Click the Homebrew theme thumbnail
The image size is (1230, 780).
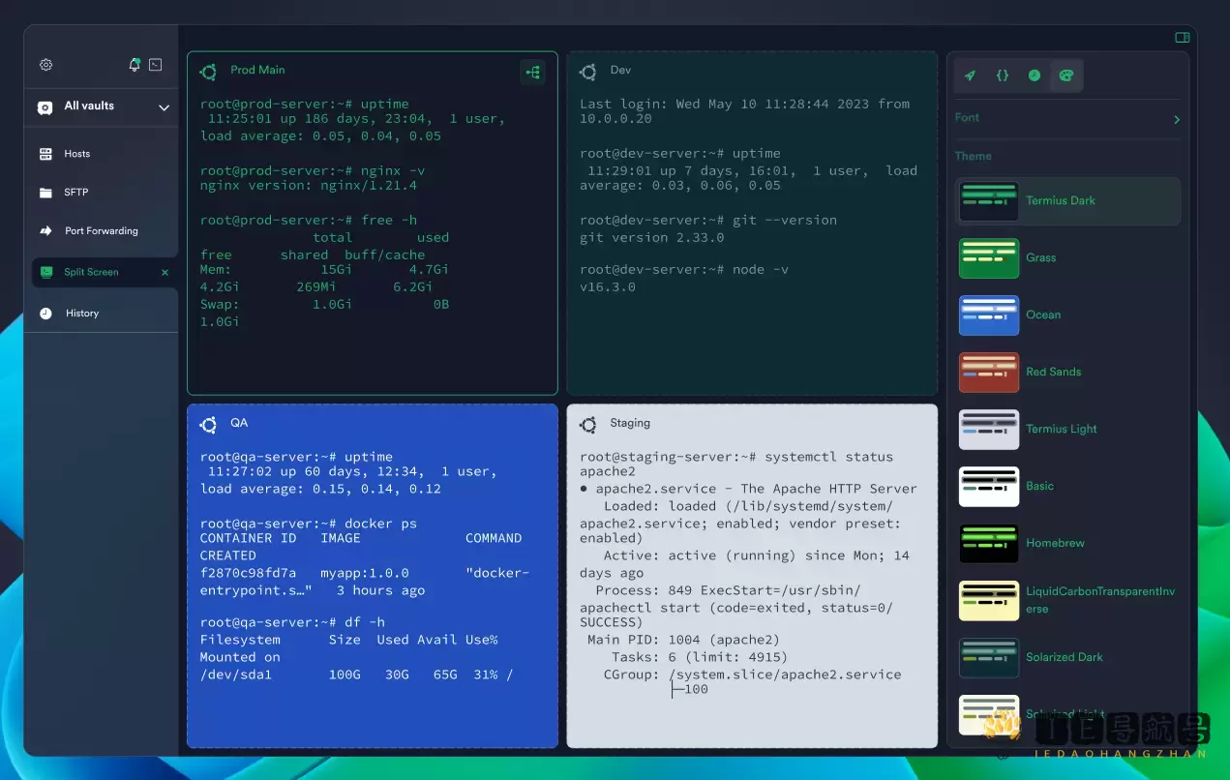pos(989,544)
